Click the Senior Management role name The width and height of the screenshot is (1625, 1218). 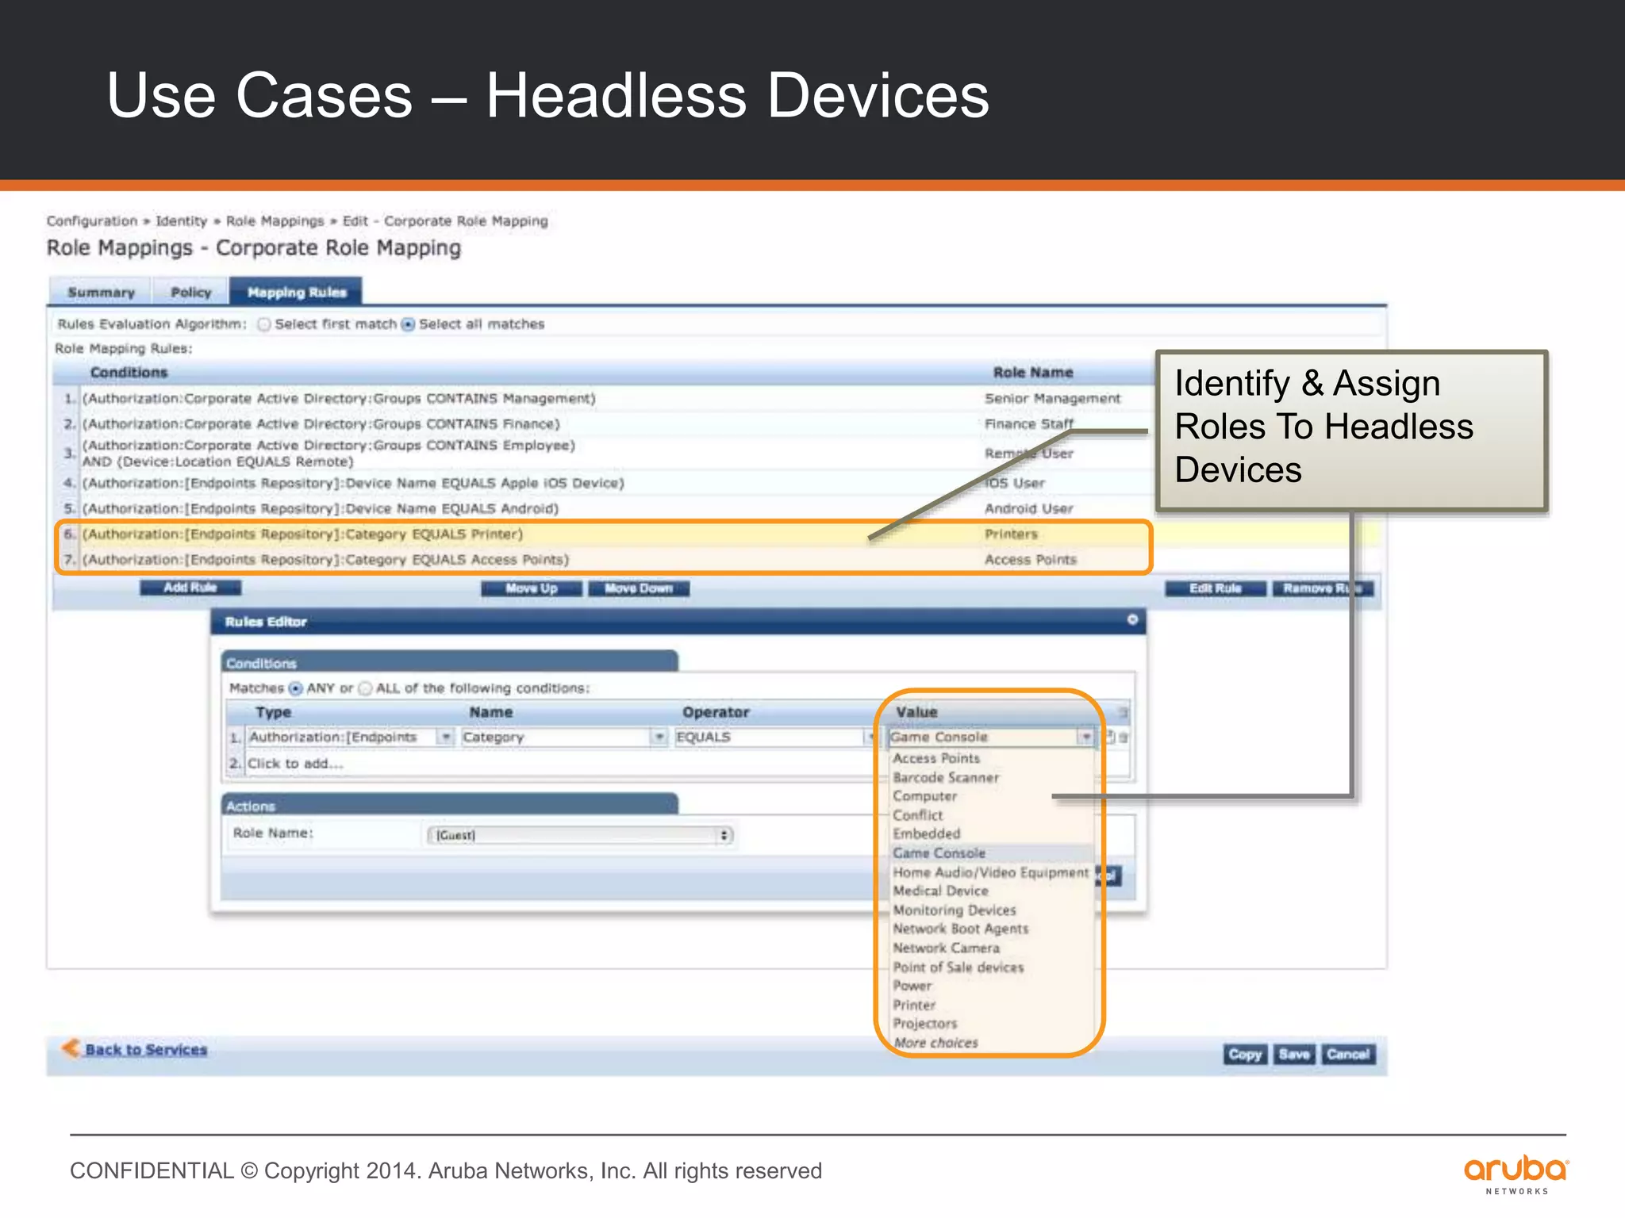(x=1052, y=398)
